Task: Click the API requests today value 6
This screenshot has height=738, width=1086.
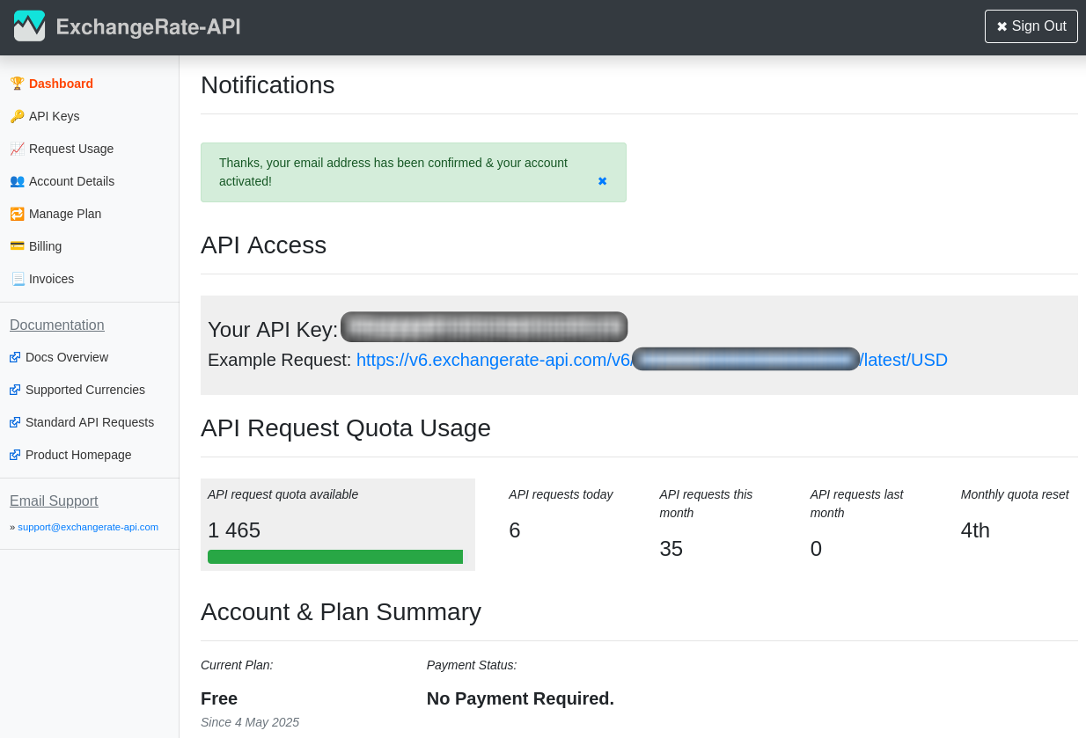Action: click(515, 530)
